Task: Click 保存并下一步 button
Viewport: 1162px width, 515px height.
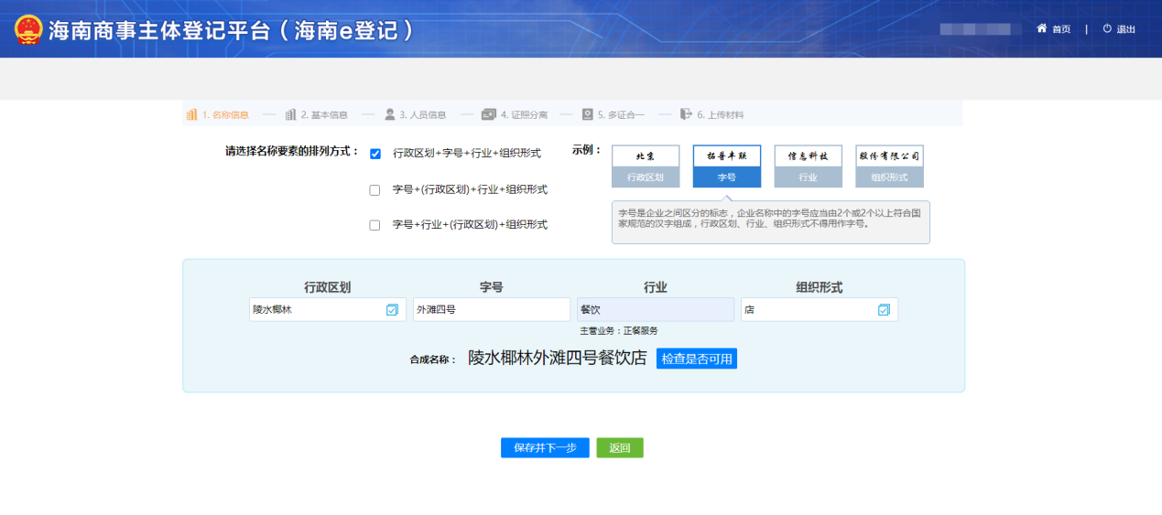Action: click(x=545, y=448)
